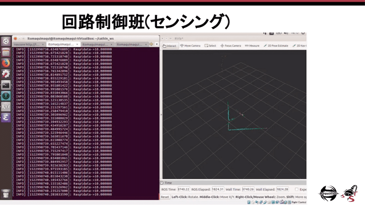Switch to the roscore terminal tab
Image resolution: width=365 pixels, height=205 pixels.
click(x=27, y=44)
